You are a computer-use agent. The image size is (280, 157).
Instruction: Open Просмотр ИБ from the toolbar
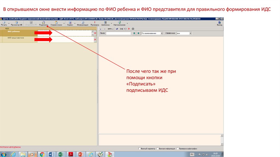point(16,23)
